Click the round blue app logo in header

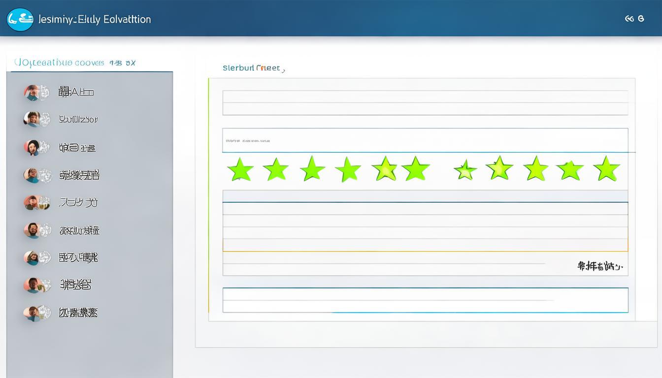(x=20, y=19)
